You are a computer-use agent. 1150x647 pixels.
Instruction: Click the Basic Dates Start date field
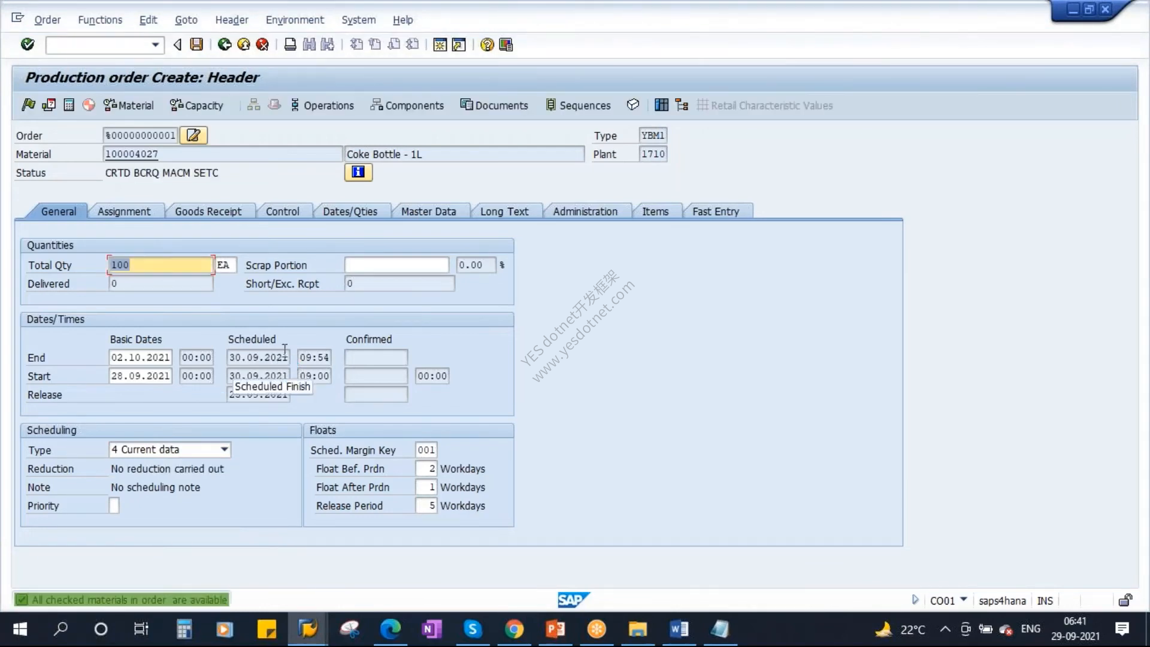tap(141, 376)
